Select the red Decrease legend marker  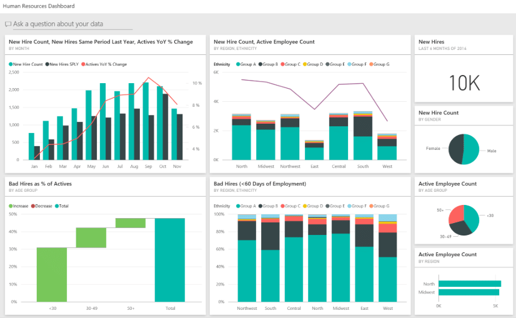pyautogui.click(x=32, y=206)
